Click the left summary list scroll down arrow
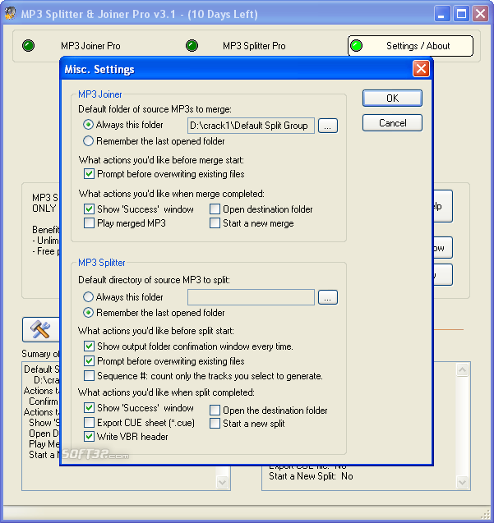The width and height of the screenshot is (494, 523). click(223, 482)
